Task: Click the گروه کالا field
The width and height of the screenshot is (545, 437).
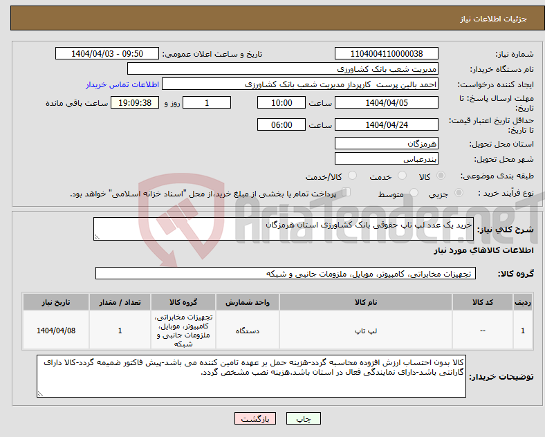Action: (x=286, y=273)
